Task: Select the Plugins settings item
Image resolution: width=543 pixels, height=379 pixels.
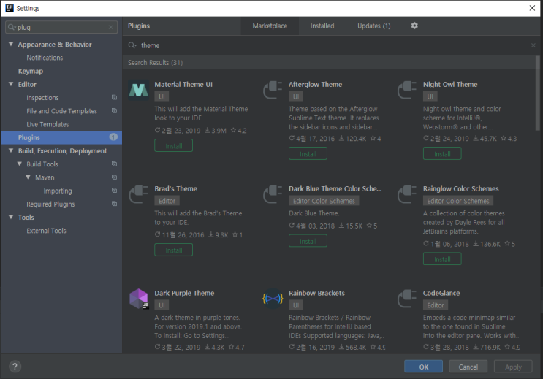Action: pyautogui.click(x=61, y=137)
